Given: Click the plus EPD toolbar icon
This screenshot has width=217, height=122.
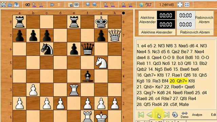Looking at the screenshot, I should point(124,5).
